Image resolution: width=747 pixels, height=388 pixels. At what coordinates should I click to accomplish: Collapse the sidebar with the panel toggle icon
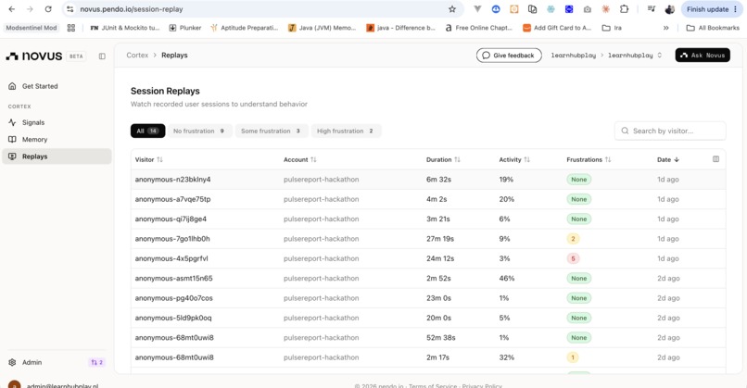coord(102,56)
